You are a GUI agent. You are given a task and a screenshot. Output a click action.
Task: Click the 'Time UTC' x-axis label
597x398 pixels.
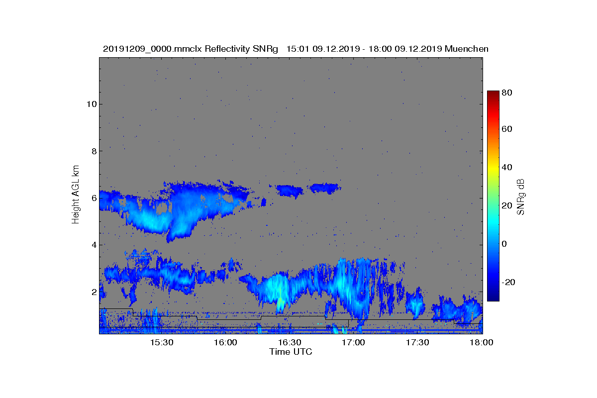point(291,352)
